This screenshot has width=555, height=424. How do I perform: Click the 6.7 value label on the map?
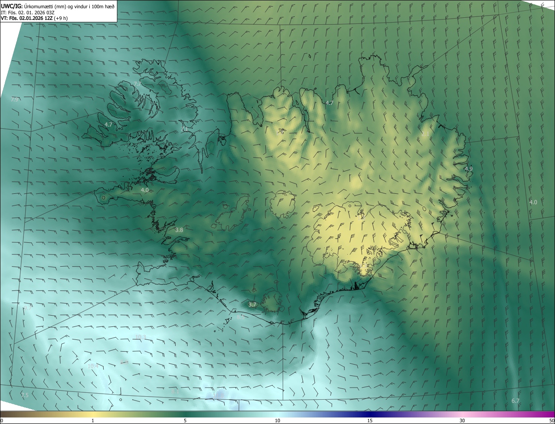[516, 401]
